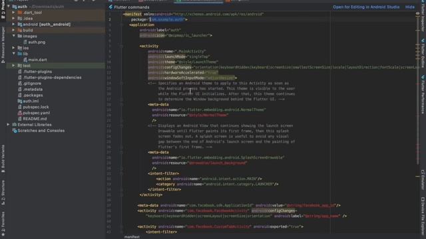Image resolution: width=426 pixels, height=239 pixels.
Task: Select main.dart in the project tree
Action: (x=37, y=60)
